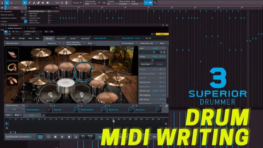Click the magnifier Q icon in the top toolbar
The width and height of the screenshot is (263, 148).
pos(62,3)
